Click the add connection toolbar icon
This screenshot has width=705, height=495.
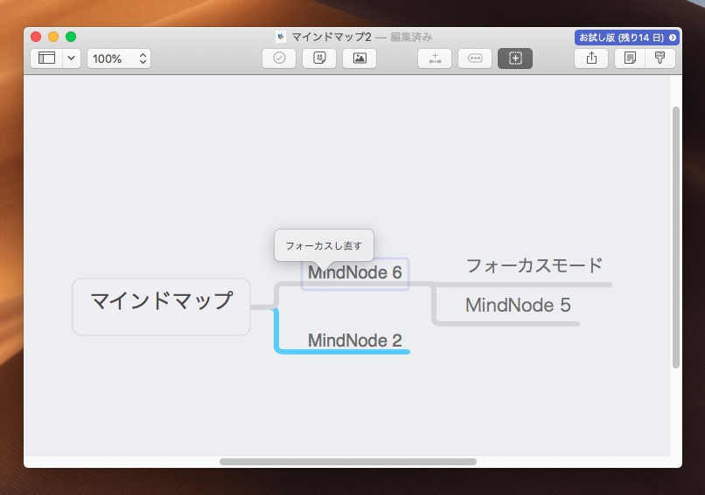click(x=435, y=58)
